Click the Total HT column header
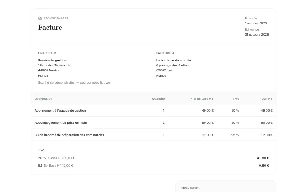 [x=266, y=99]
